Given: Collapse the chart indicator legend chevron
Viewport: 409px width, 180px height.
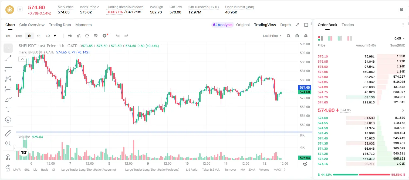Looking at the screenshot, I should tap(22, 59).
